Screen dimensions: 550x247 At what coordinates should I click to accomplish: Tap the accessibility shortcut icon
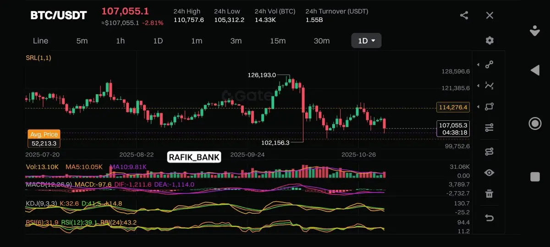(534, 31)
